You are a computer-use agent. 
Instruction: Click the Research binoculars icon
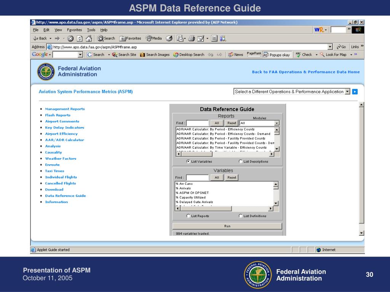(223, 38)
